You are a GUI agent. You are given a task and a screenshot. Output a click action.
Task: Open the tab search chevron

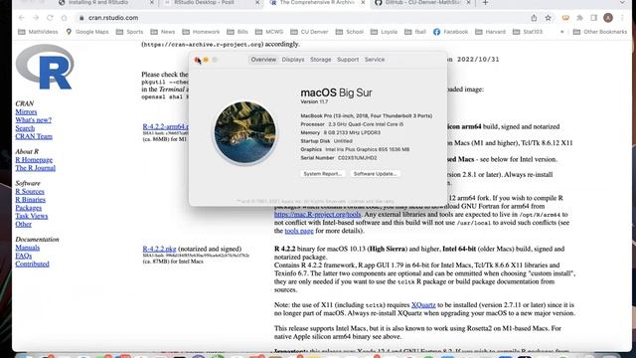(x=623, y=3)
